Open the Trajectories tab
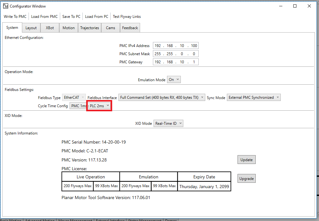This screenshot has width=319, height=221. click(x=90, y=28)
